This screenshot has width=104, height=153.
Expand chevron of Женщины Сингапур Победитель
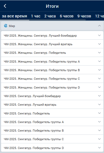point(99,53)
